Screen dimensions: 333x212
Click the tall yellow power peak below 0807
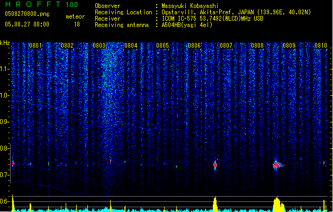(215, 204)
